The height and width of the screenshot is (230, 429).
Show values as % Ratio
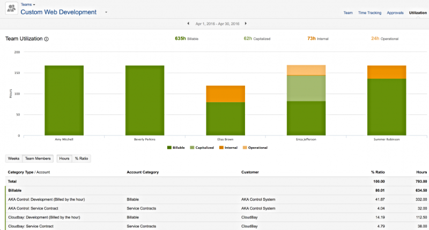click(x=81, y=158)
